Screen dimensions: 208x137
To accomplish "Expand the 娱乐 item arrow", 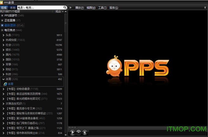I will tap(3, 50).
